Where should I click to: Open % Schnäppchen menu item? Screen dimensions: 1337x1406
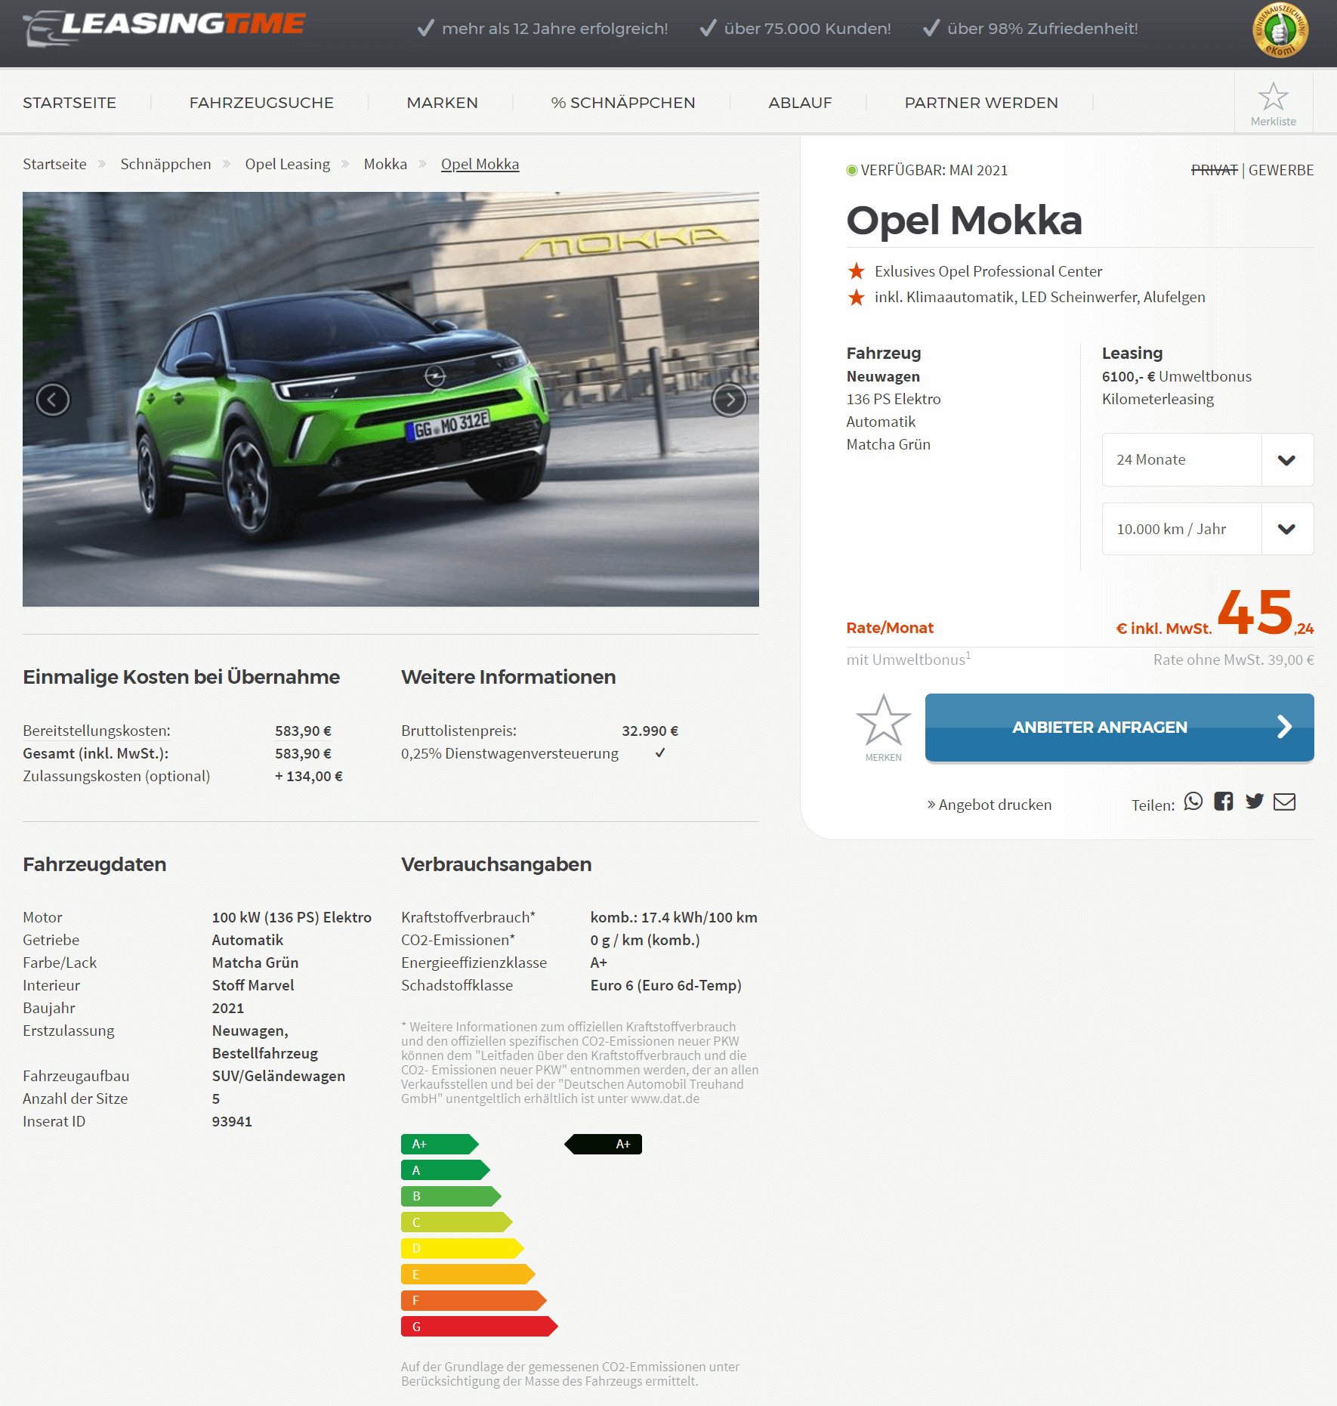pos(623,103)
